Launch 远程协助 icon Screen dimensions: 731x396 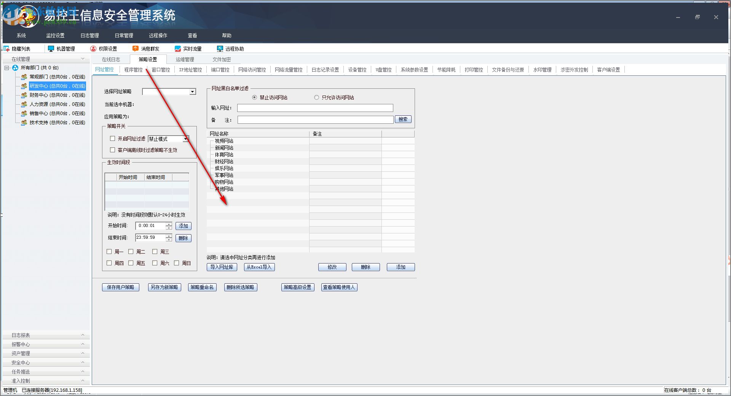click(x=220, y=49)
